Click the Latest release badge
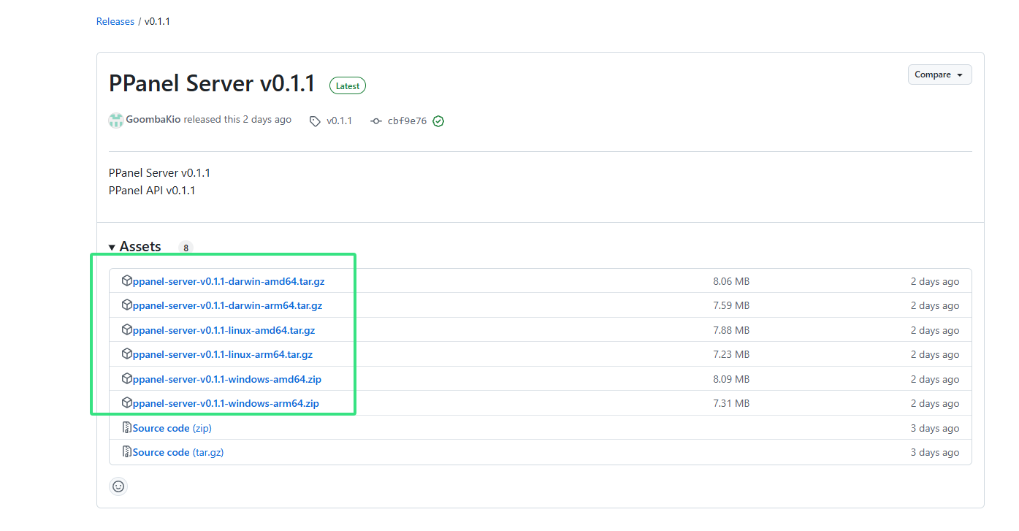This screenshot has height=531, width=1019. pyautogui.click(x=348, y=85)
